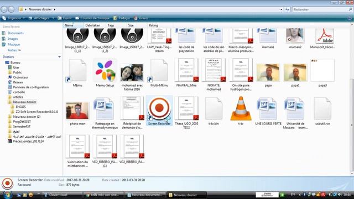Open the Windows Start menu orb
354x199 pixels.
pos(7,195)
